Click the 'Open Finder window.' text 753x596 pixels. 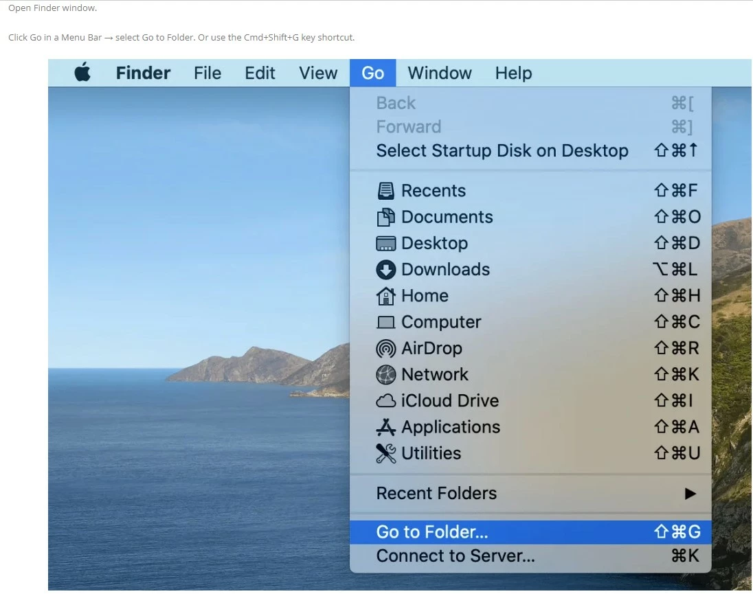point(52,8)
